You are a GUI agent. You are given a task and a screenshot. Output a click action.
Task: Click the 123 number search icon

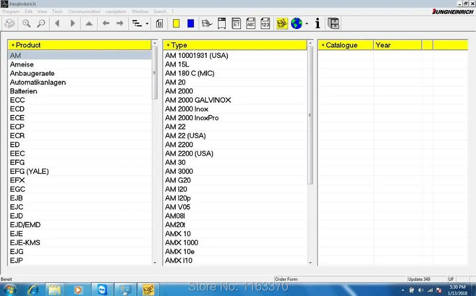point(265,23)
